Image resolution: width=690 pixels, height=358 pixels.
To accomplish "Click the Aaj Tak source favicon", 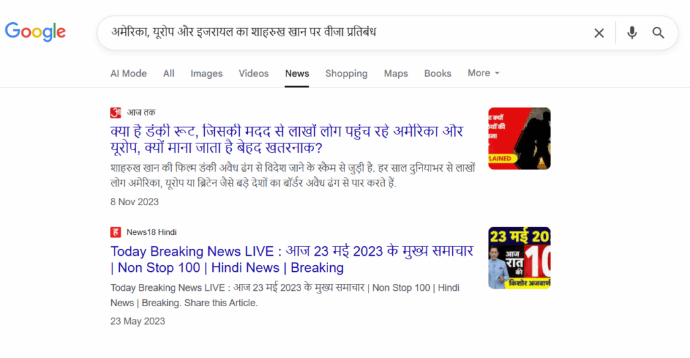I will click(116, 112).
